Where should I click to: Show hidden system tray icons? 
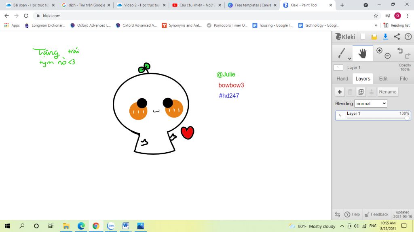pyautogui.click(x=342, y=226)
